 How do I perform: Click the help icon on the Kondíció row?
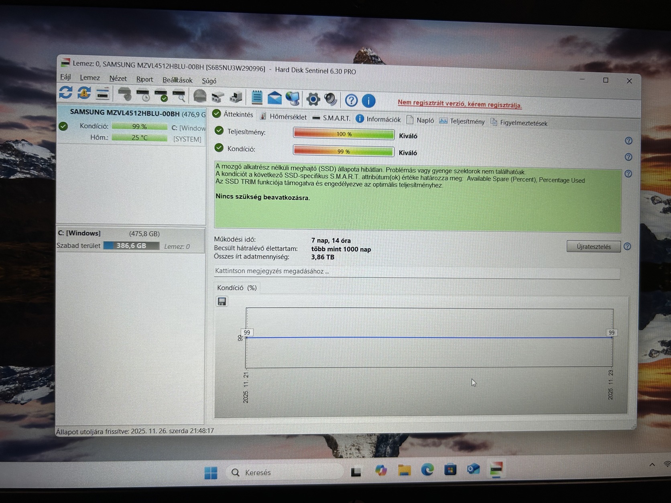[628, 157]
